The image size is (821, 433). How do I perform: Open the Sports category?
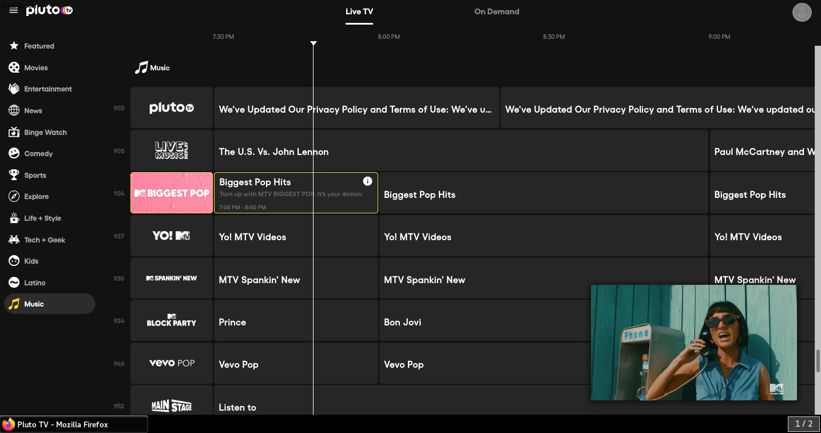pos(35,175)
